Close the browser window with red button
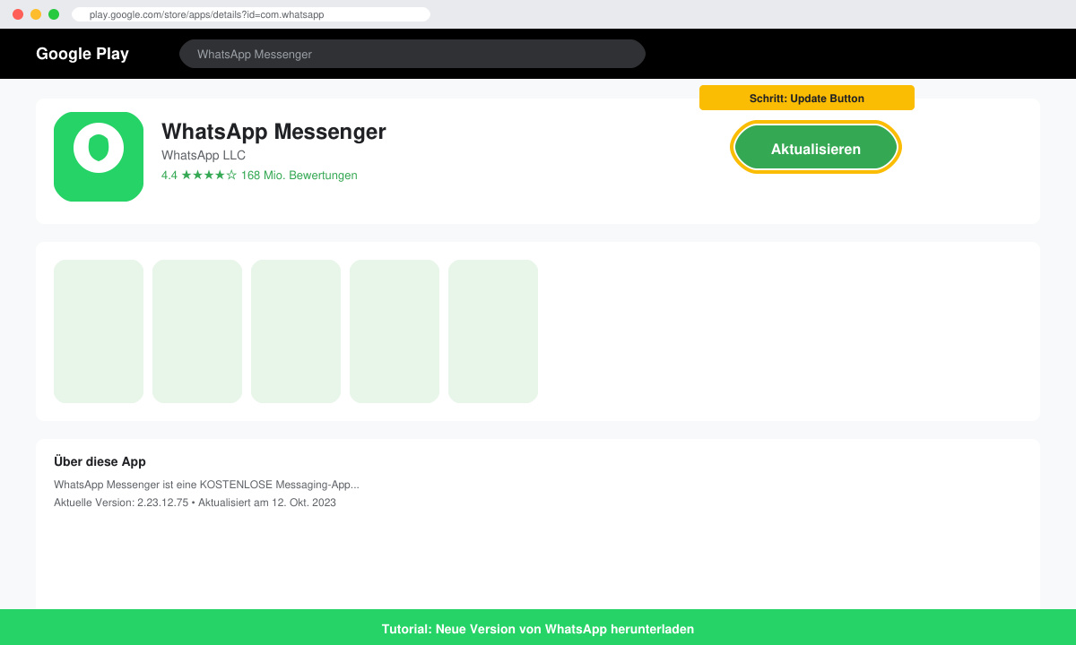The width and height of the screenshot is (1076, 645). 18,14
